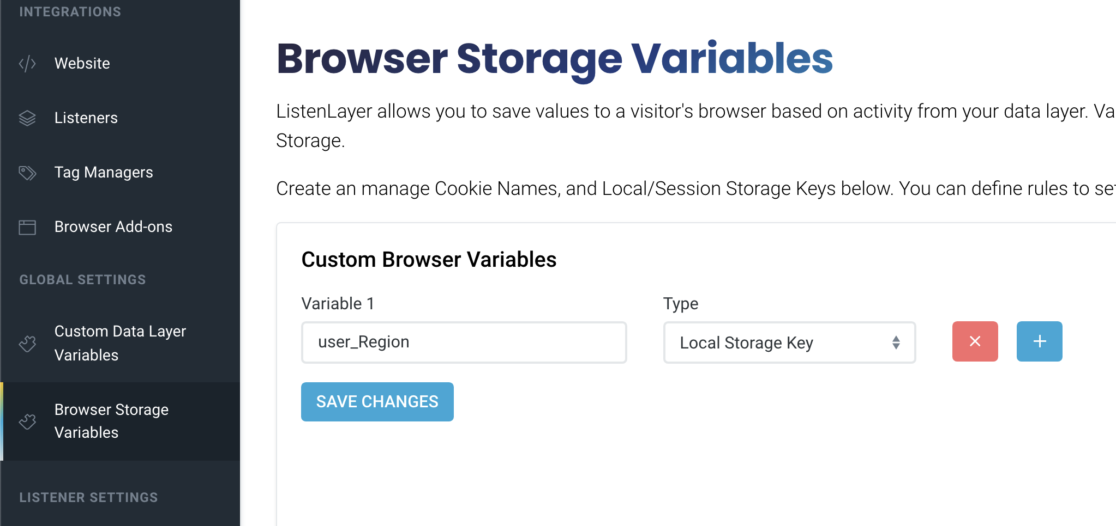Select the Listeners menu entry
This screenshot has height=526, width=1116.
tap(86, 118)
